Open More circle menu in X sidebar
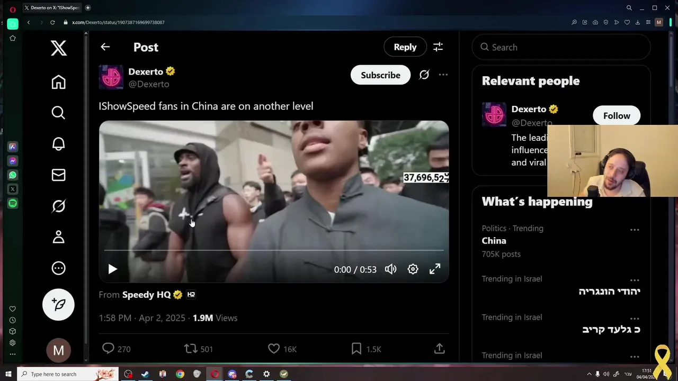The height and width of the screenshot is (381, 678). 58,268
